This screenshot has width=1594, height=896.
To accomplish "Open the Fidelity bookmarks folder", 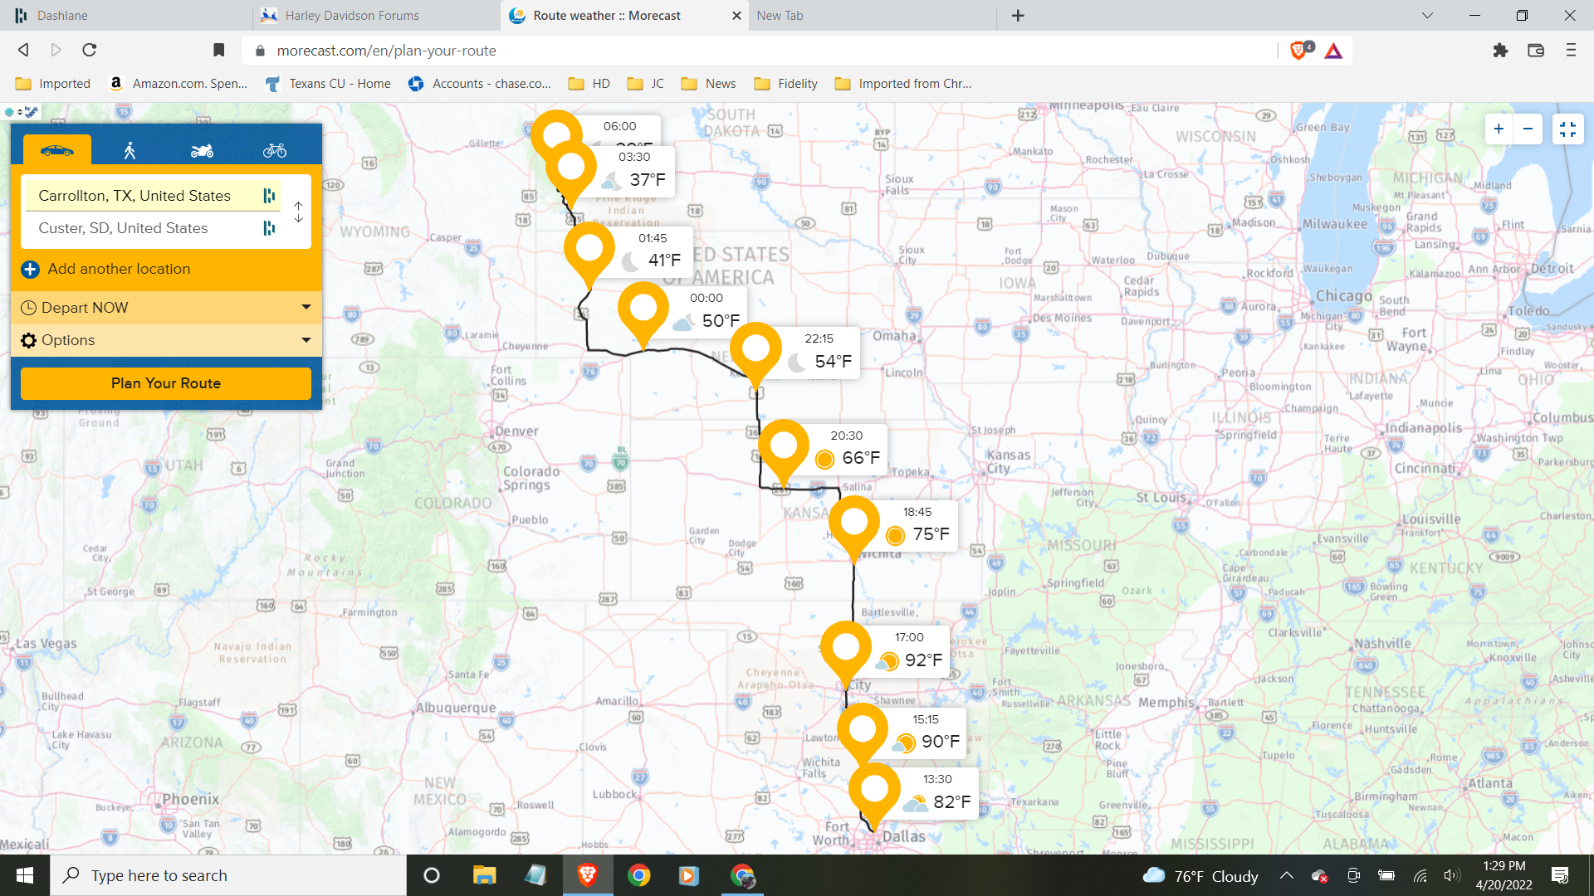I will click(x=785, y=84).
